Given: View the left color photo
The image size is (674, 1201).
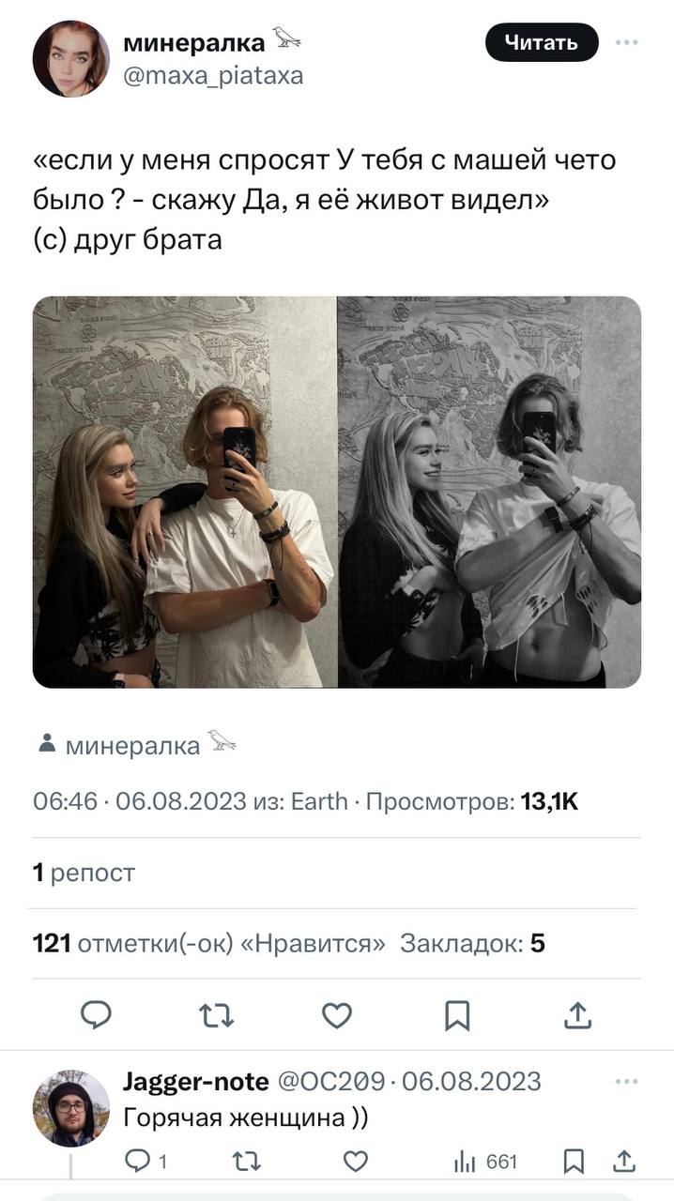Looking at the screenshot, I should click(x=184, y=492).
